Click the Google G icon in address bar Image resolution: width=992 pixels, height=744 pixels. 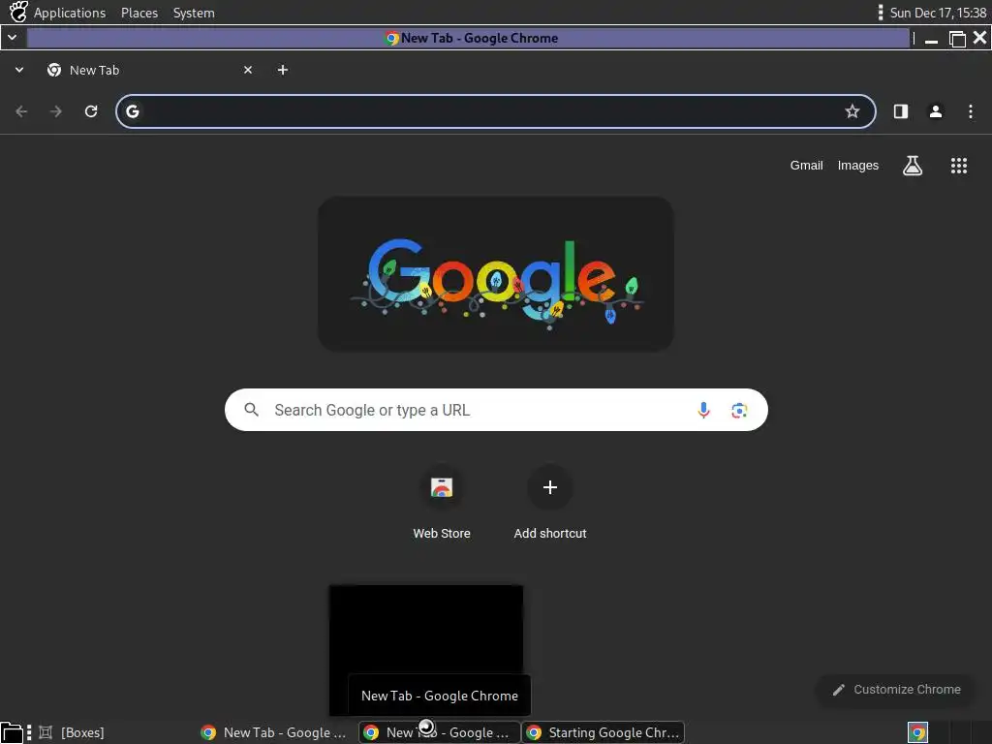click(x=132, y=111)
